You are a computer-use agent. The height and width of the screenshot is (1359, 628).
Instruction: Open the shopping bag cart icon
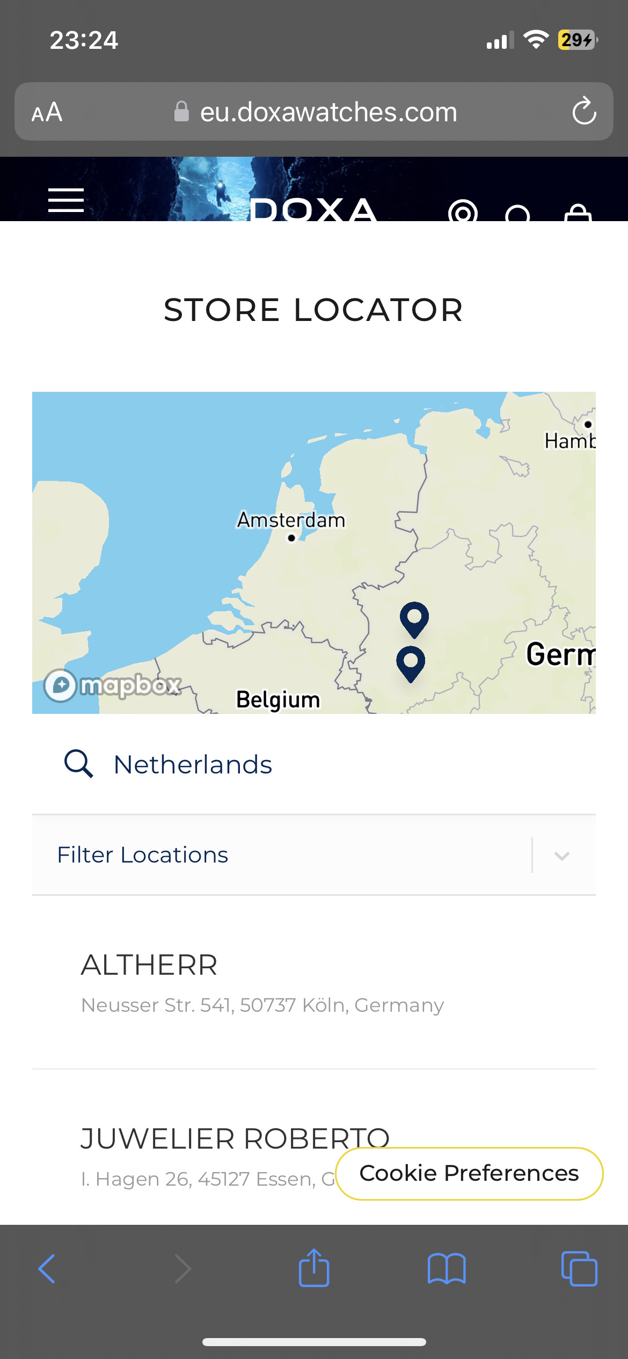pos(578,213)
